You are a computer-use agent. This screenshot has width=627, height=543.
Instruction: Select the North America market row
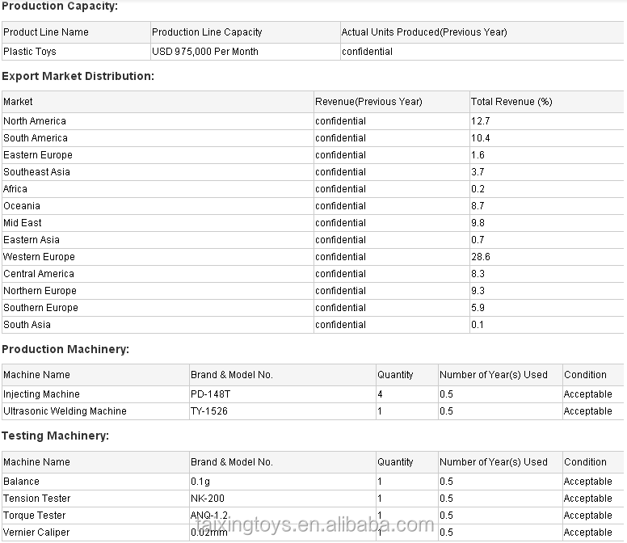click(35, 121)
